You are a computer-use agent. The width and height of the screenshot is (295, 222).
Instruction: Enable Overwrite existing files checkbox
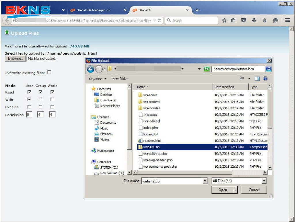click(x=49, y=72)
